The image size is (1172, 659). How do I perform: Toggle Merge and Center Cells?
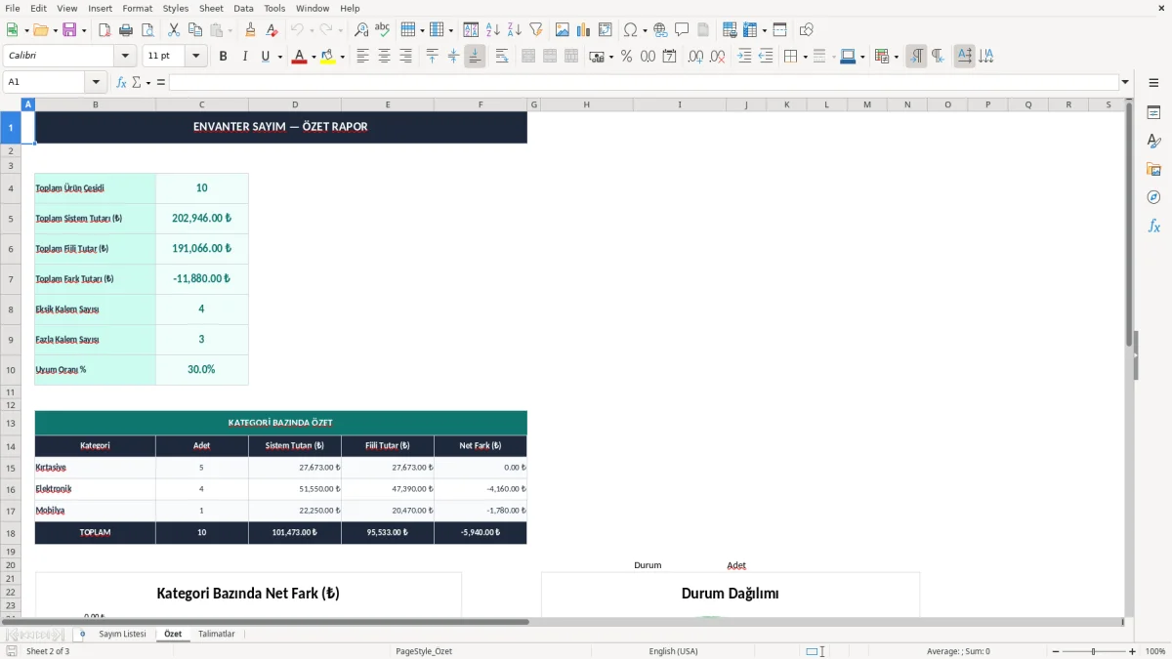pyautogui.click(x=528, y=57)
